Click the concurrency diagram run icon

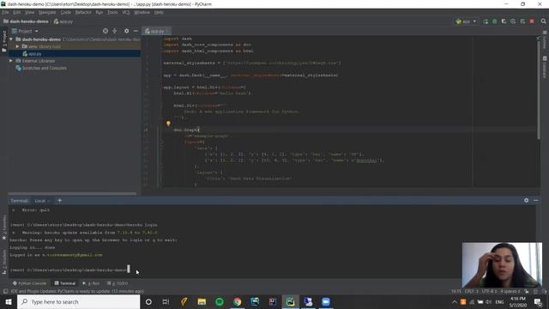coord(522,21)
